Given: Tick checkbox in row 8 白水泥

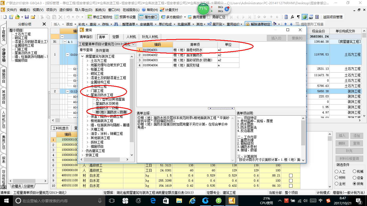Looking at the screenshot, I should pos(291,175).
